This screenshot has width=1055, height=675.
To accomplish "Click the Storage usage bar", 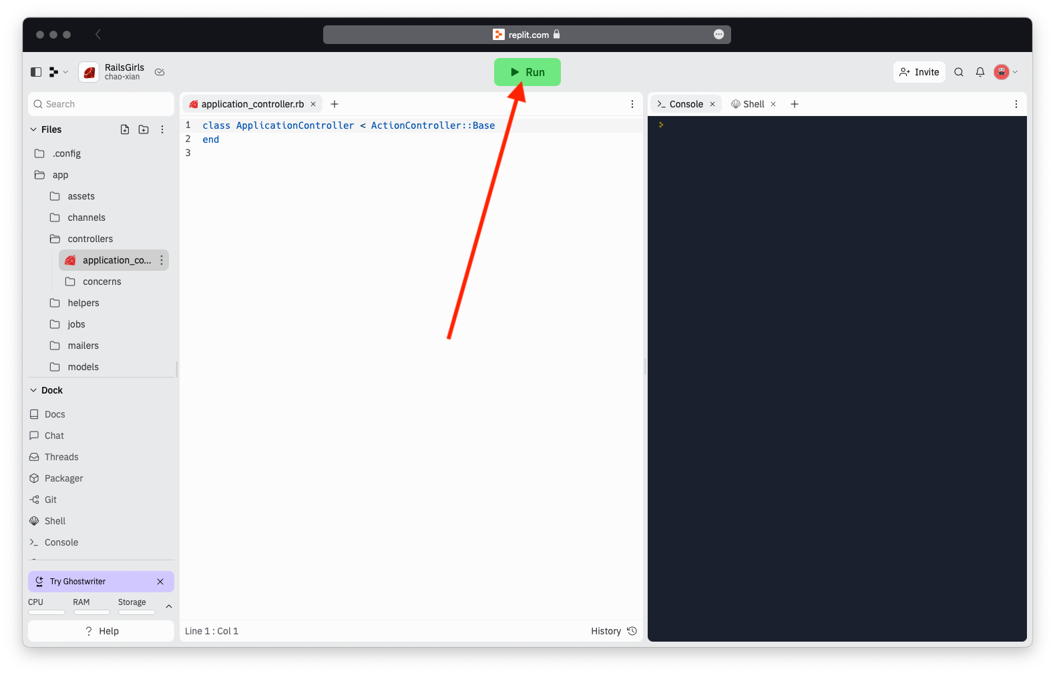I will click(x=137, y=612).
